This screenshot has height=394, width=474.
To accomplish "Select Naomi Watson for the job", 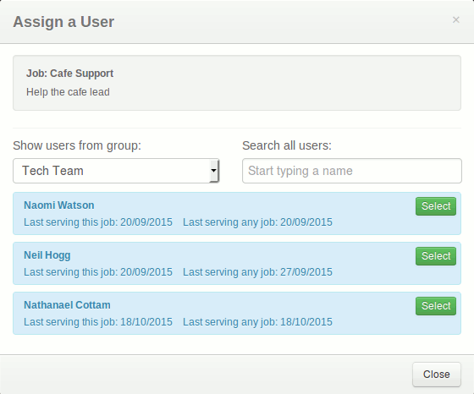I will (x=436, y=206).
